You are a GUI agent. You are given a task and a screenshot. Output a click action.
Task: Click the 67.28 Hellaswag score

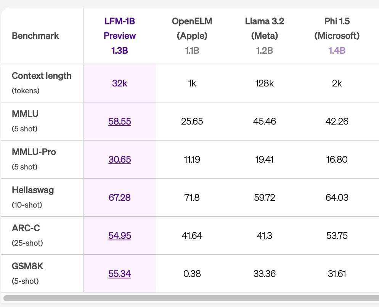tap(119, 197)
